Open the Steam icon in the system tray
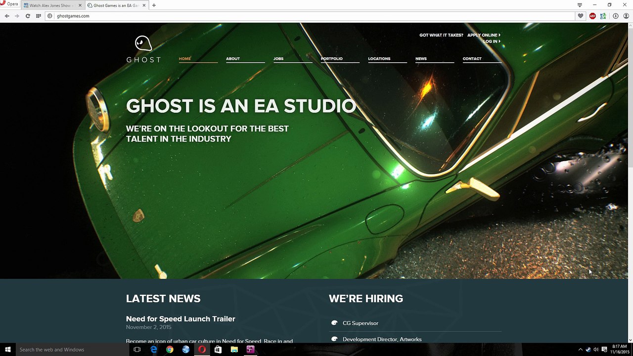The width and height of the screenshot is (633, 356). 588,350
